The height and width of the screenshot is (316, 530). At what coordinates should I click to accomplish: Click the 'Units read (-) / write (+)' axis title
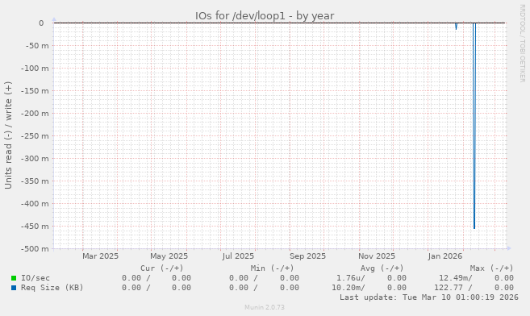(8, 135)
